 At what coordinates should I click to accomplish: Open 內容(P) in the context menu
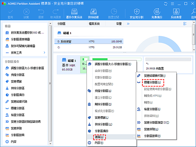[x=111, y=143]
